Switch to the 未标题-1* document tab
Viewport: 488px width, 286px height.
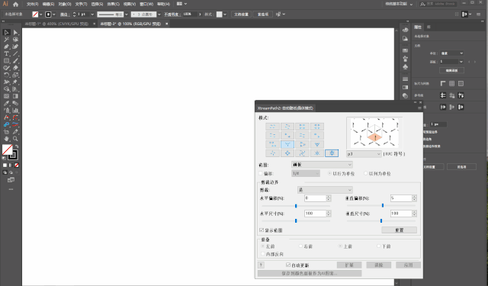pos(56,24)
